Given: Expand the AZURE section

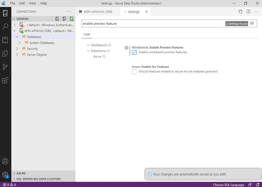Looking at the screenshot, I should 14,173.
